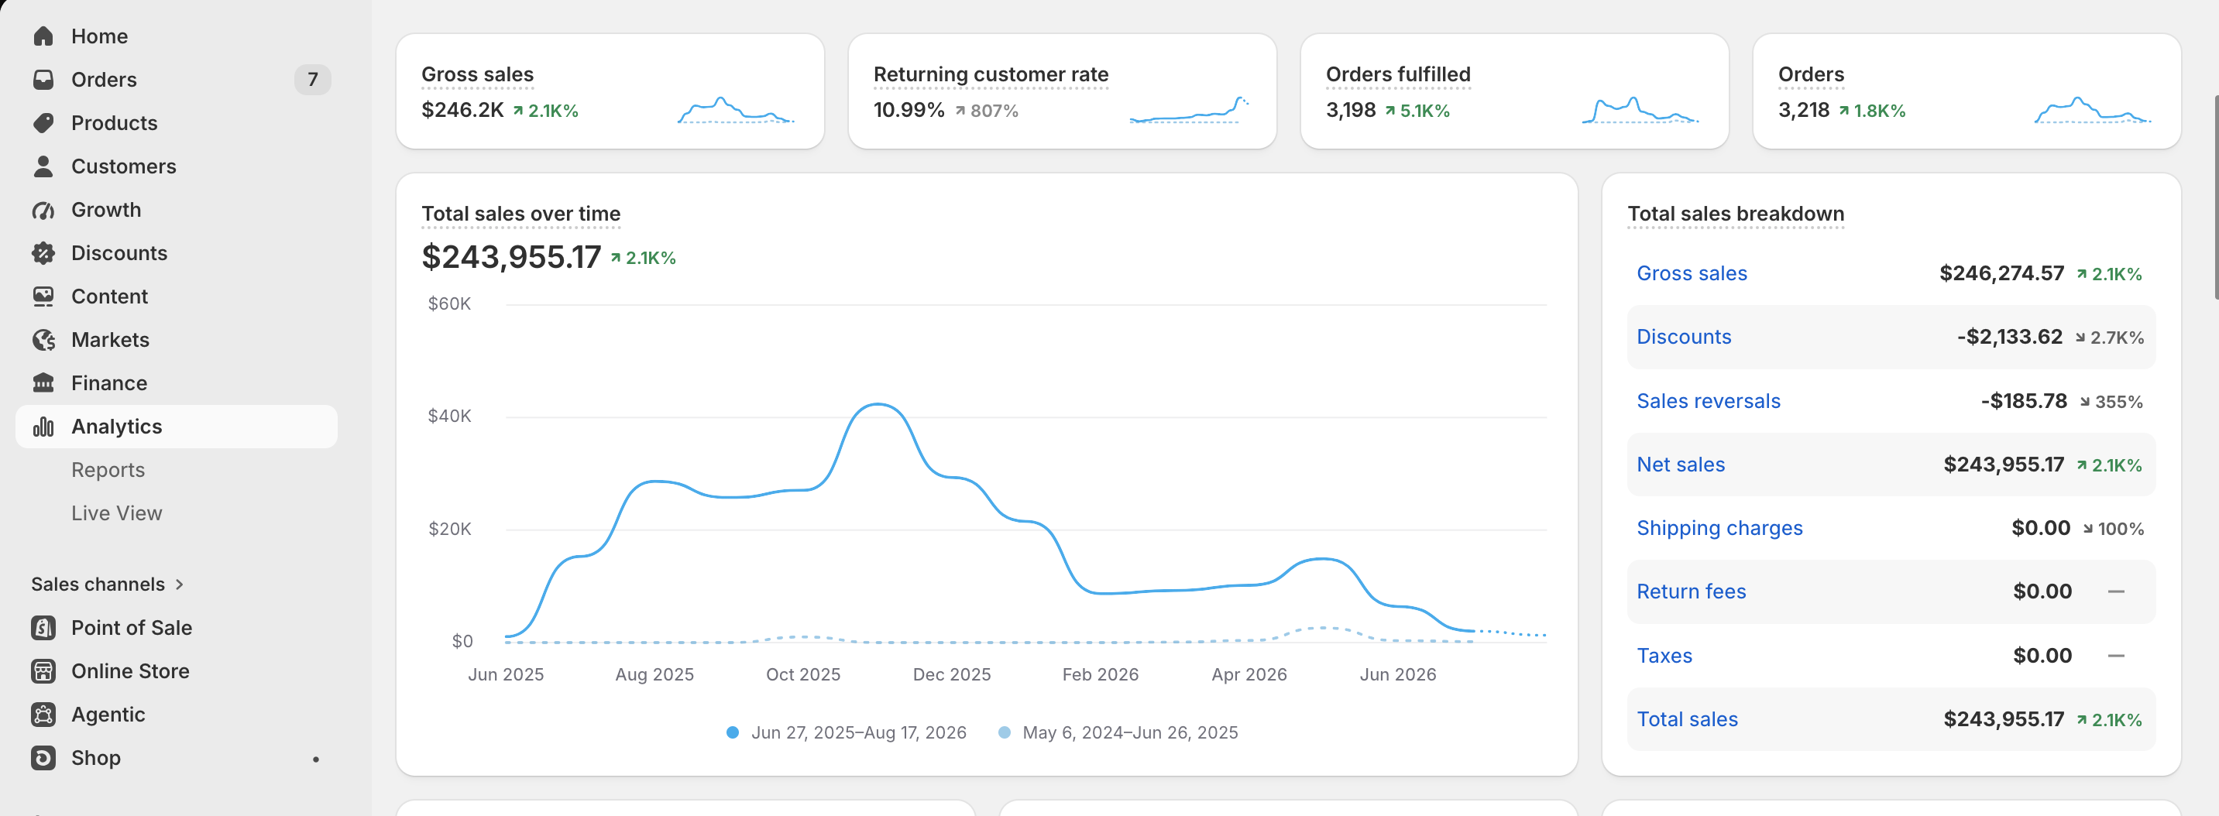Select the Products tag icon
The height and width of the screenshot is (816, 2219).
(x=43, y=123)
